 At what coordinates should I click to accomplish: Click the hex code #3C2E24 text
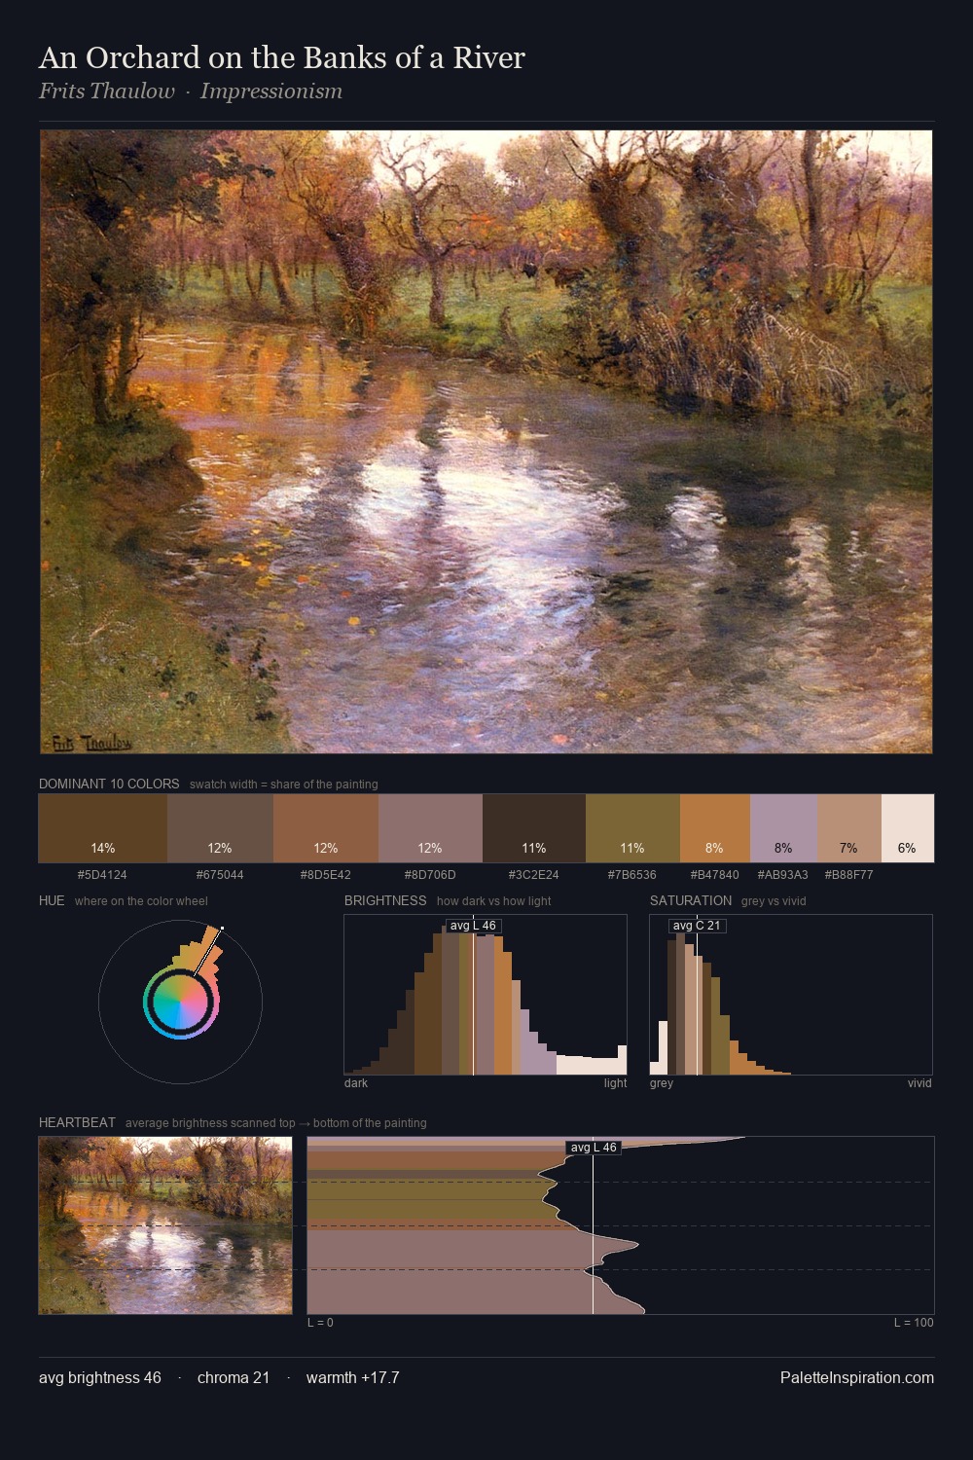534,875
